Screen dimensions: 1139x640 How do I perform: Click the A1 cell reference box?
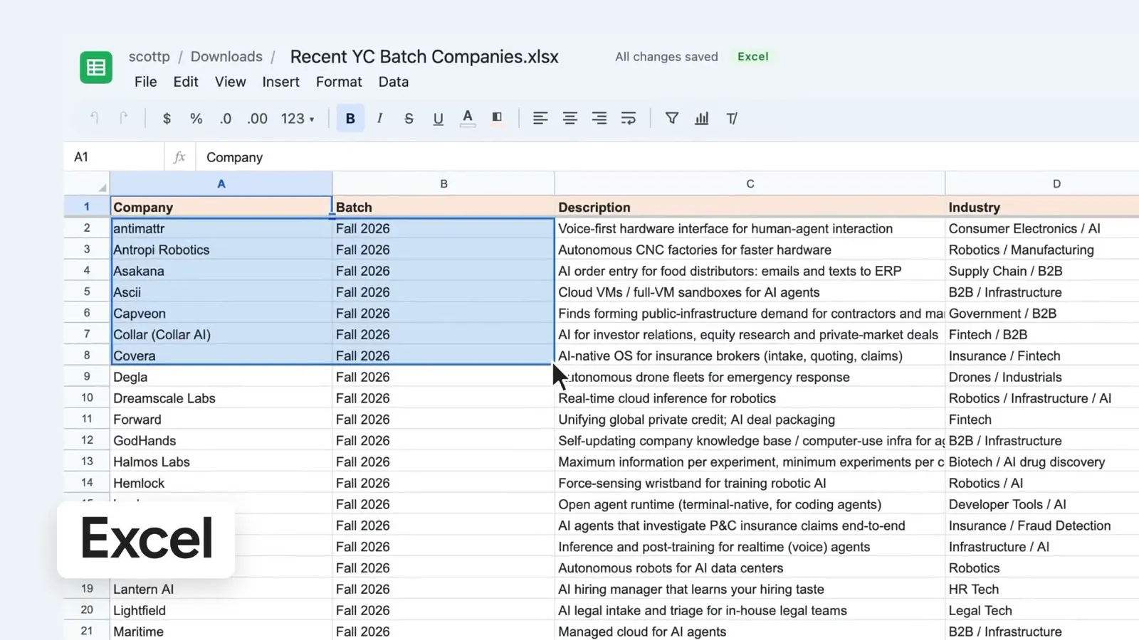[x=114, y=157]
